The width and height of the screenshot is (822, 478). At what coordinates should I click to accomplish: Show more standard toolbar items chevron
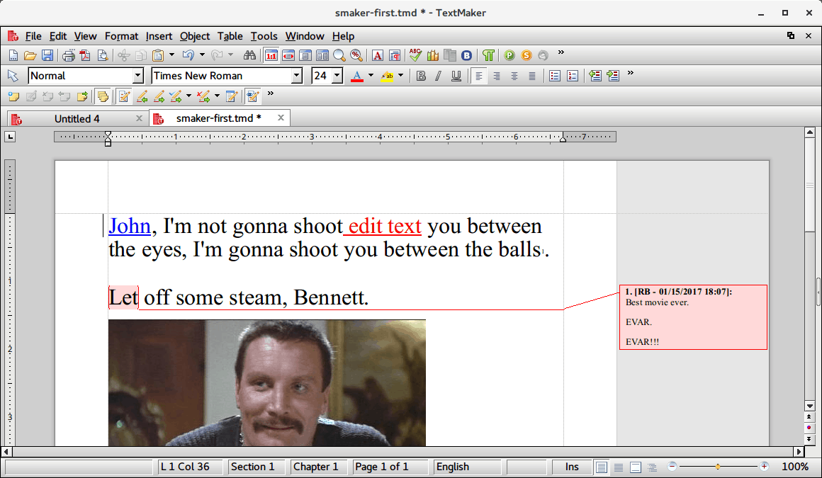point(561,52)
